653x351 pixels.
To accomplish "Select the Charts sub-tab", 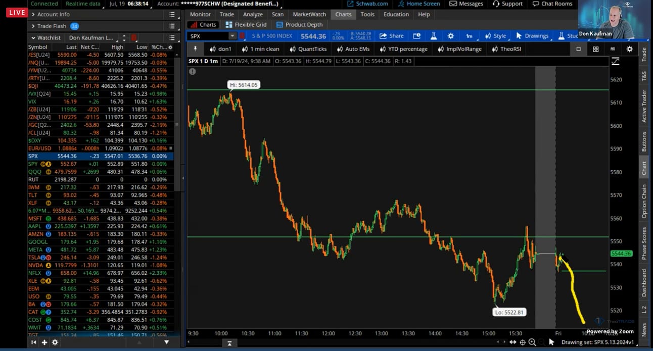I will coord(204,25).
